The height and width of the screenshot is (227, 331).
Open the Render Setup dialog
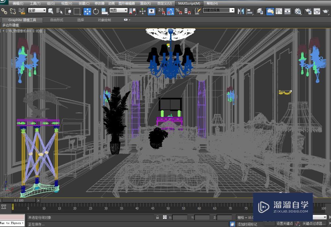(x=308, y=11)
